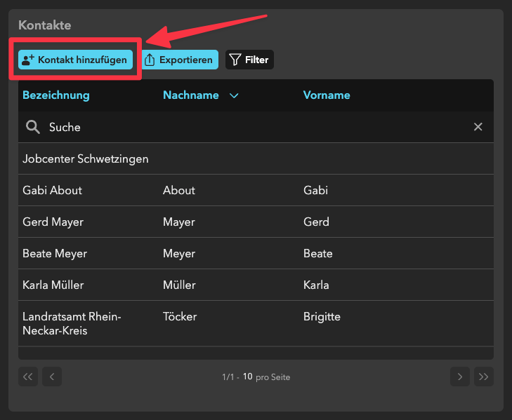Image resolution: width=512 pixels, height=420 pixels.
Task: Select Landratsamt Rhein-Neckar-Kreis entry
Action: 72,323
